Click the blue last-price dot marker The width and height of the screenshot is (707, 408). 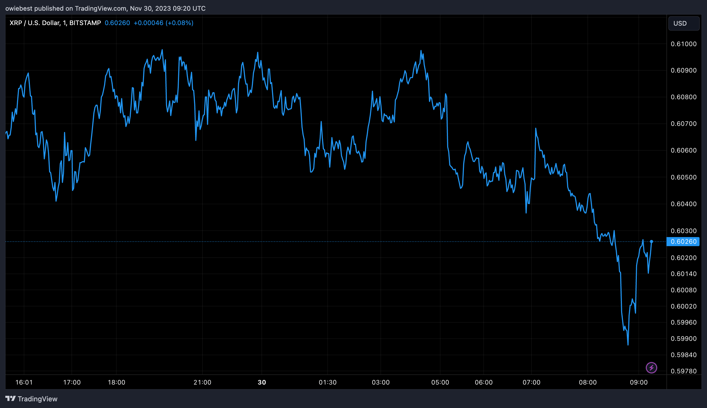coord(652,241)
